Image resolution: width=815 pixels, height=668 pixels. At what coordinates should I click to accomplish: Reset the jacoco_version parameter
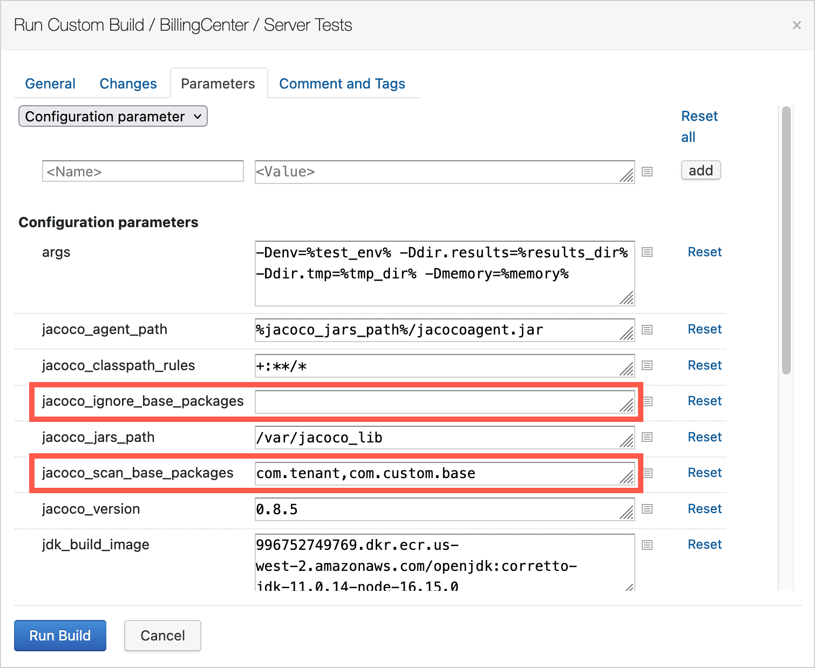pos(704,509)
